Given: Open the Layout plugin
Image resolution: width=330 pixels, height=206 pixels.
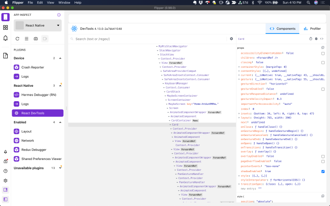Looking at the screenshot, I should click(x=38, y=131).
